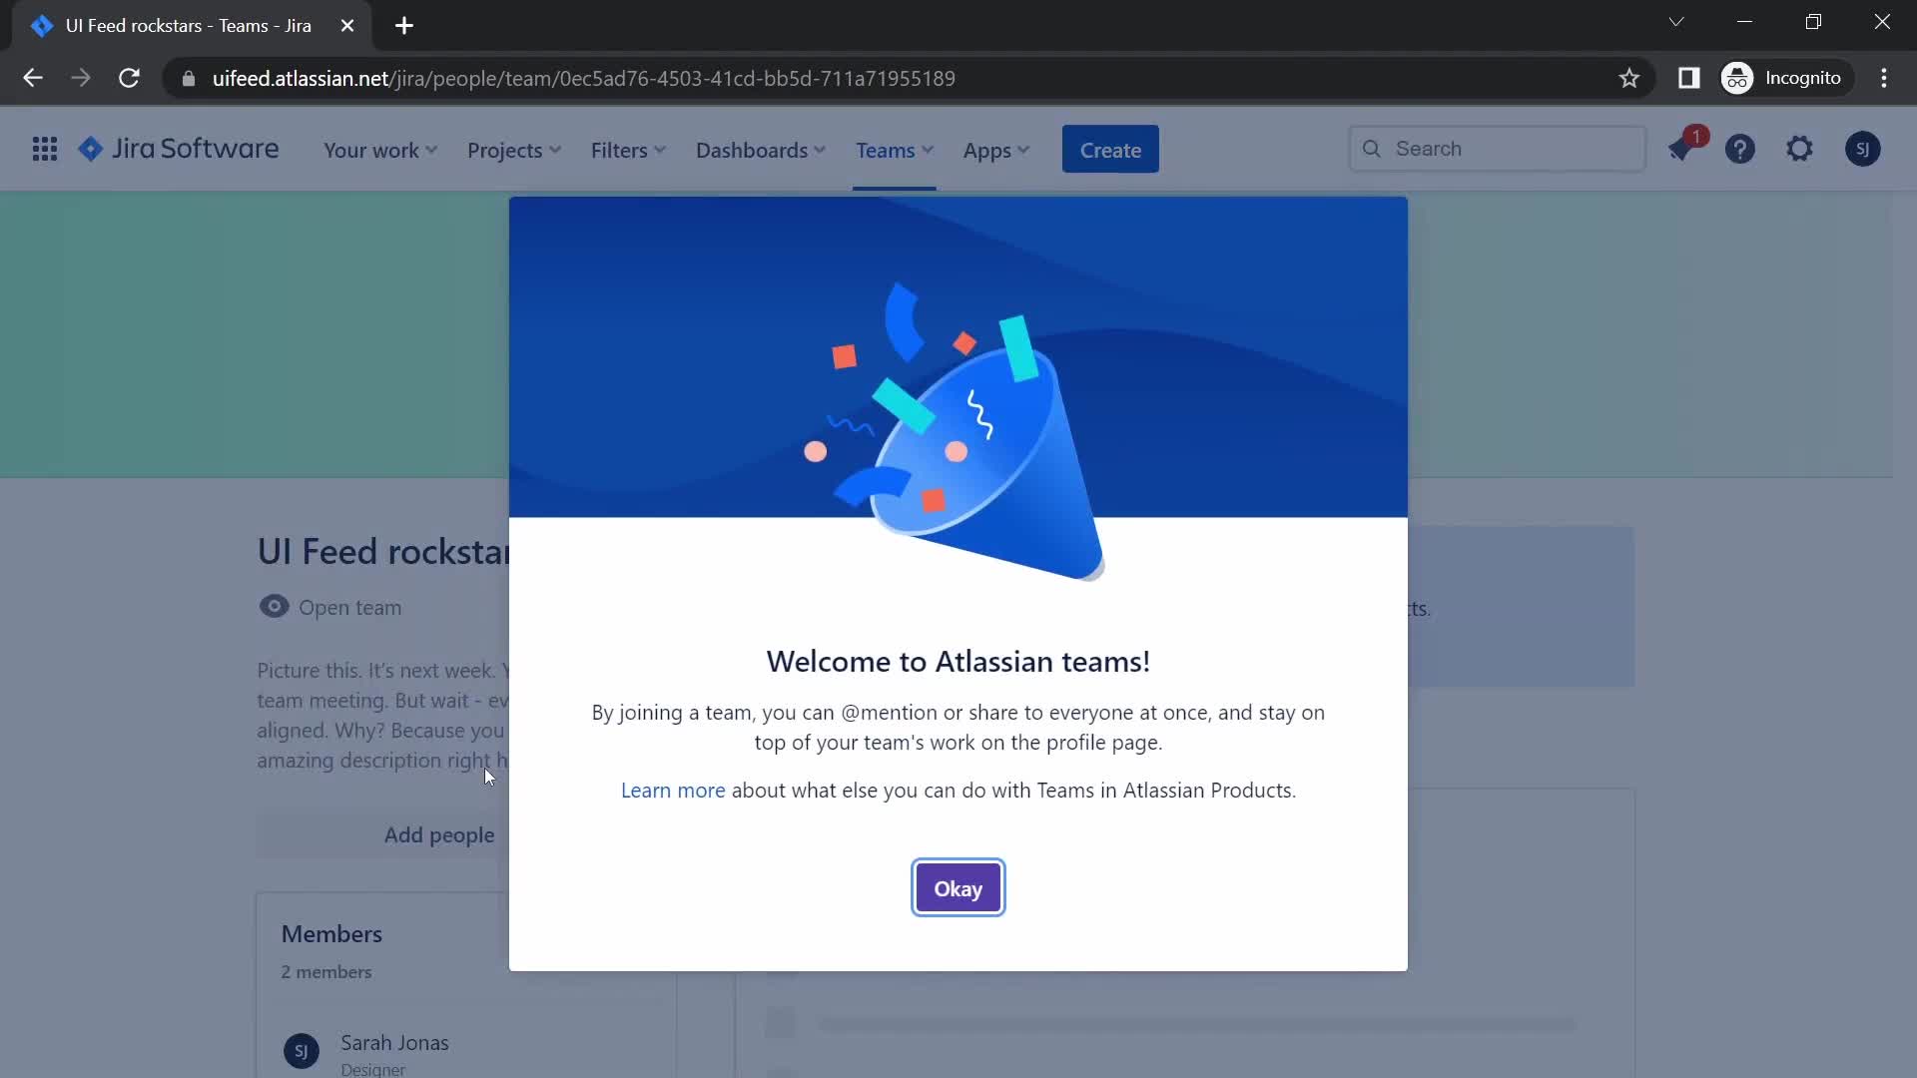
Task: Click the user profile avatar icon
Action: tap(1864, 148)
